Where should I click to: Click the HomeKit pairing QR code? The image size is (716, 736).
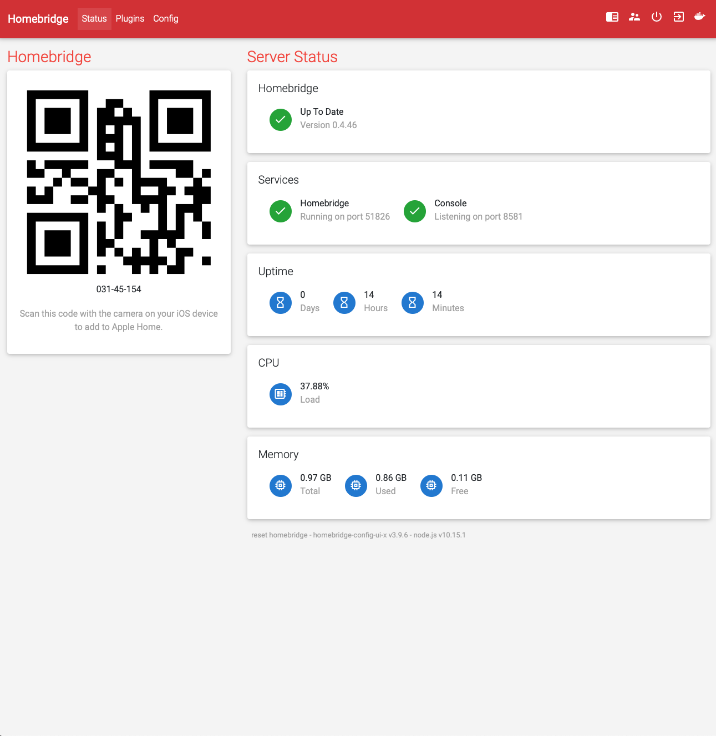pos(119,182)
